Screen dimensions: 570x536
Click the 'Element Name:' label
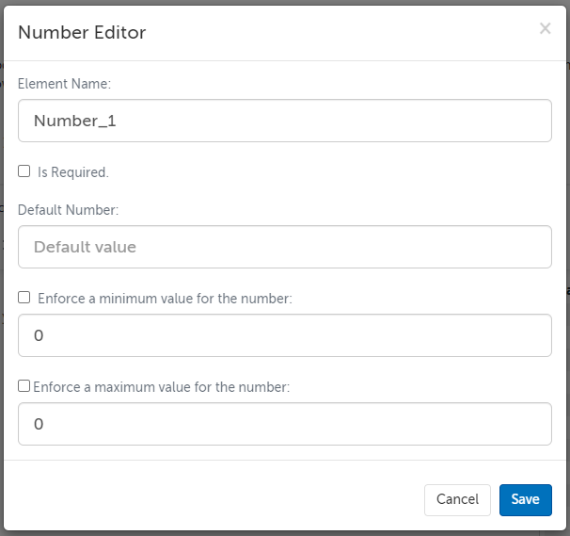[64, 84]
